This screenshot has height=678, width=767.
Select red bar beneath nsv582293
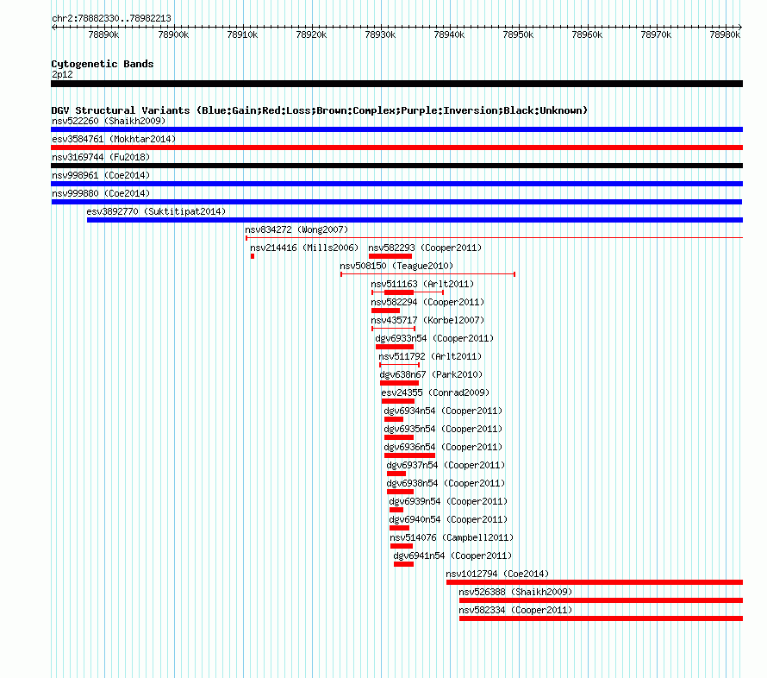pos(390,256)
